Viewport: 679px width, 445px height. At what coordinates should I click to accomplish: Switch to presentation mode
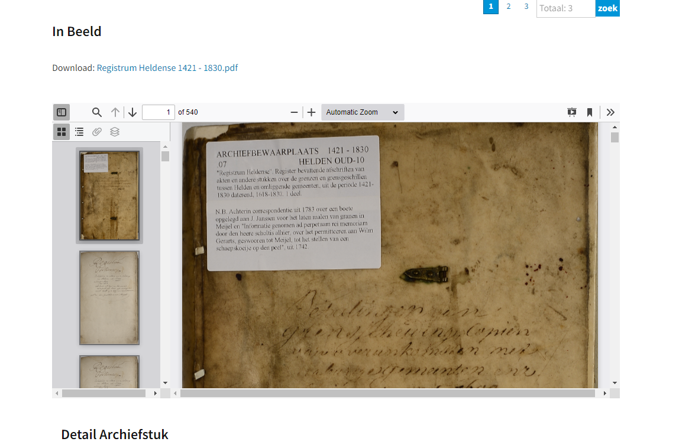coord(572,112)
